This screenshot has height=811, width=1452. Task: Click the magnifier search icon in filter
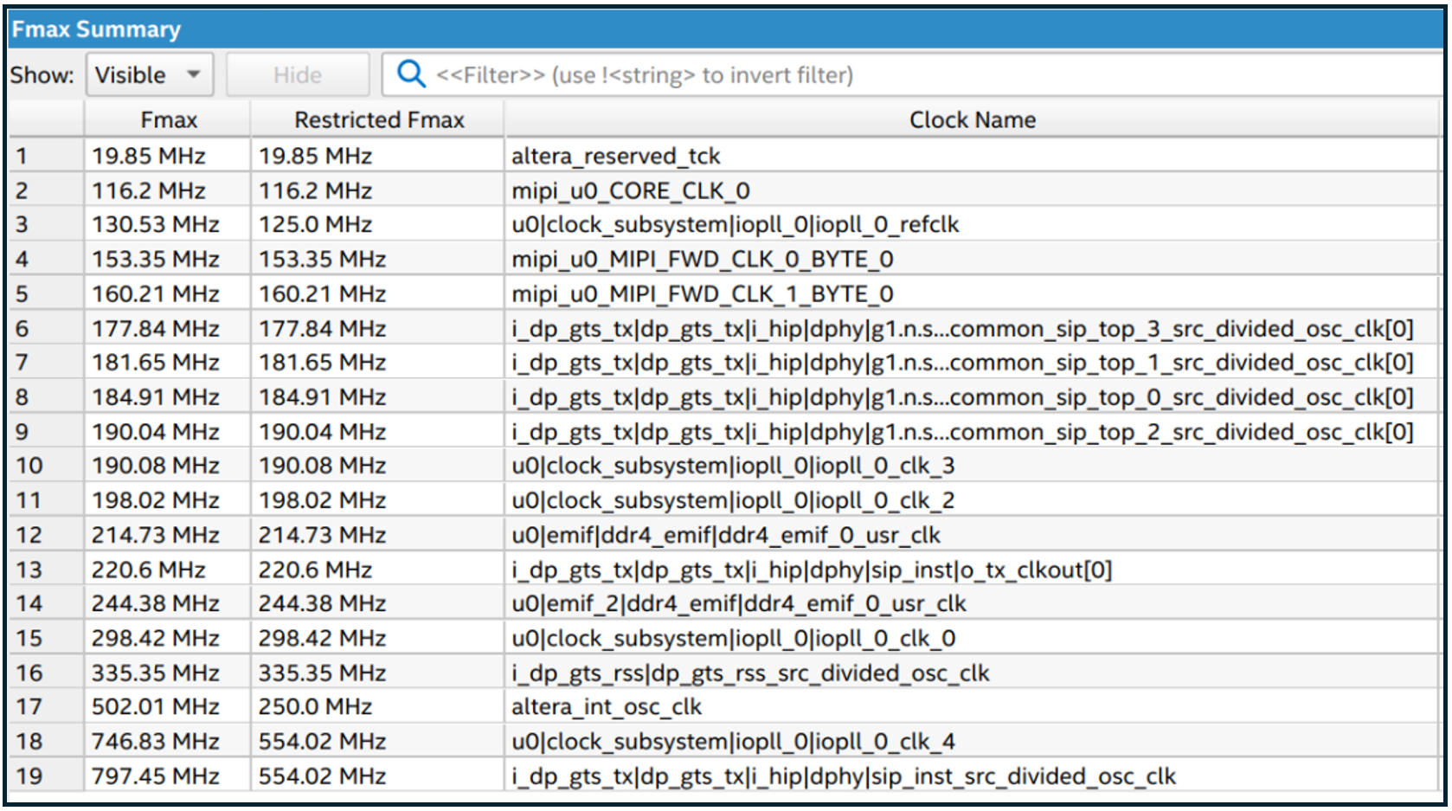(410, 74)
